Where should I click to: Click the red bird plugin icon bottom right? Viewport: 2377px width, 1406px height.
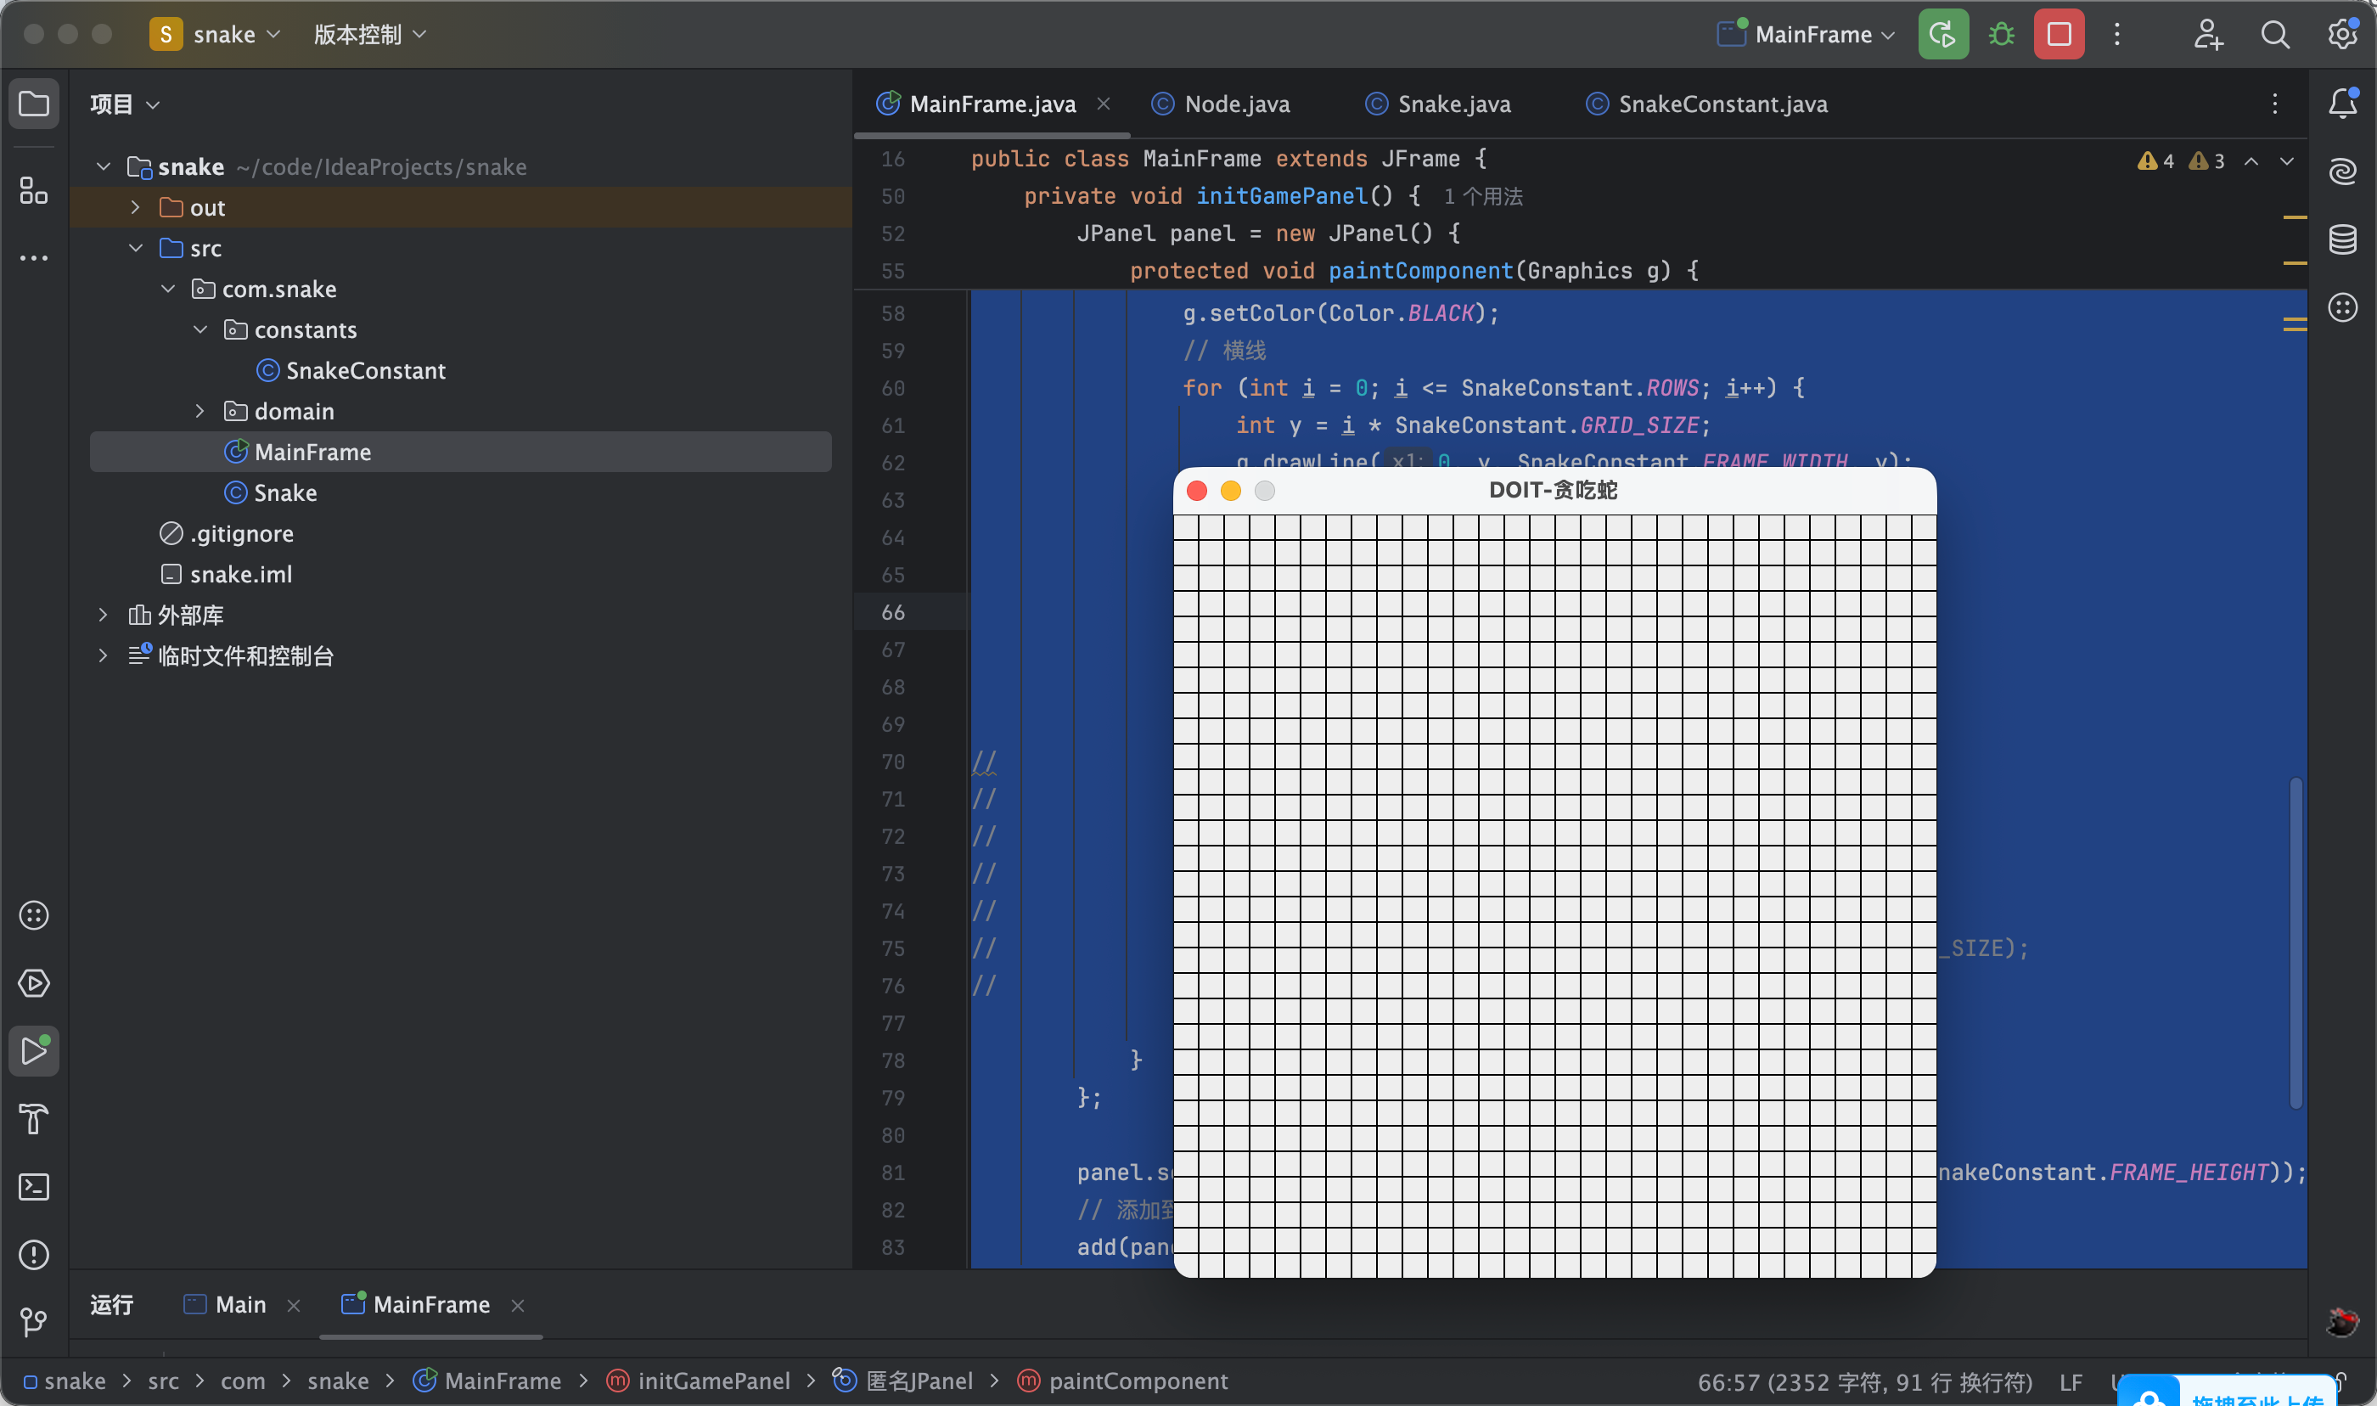tap(2342, 1321)
